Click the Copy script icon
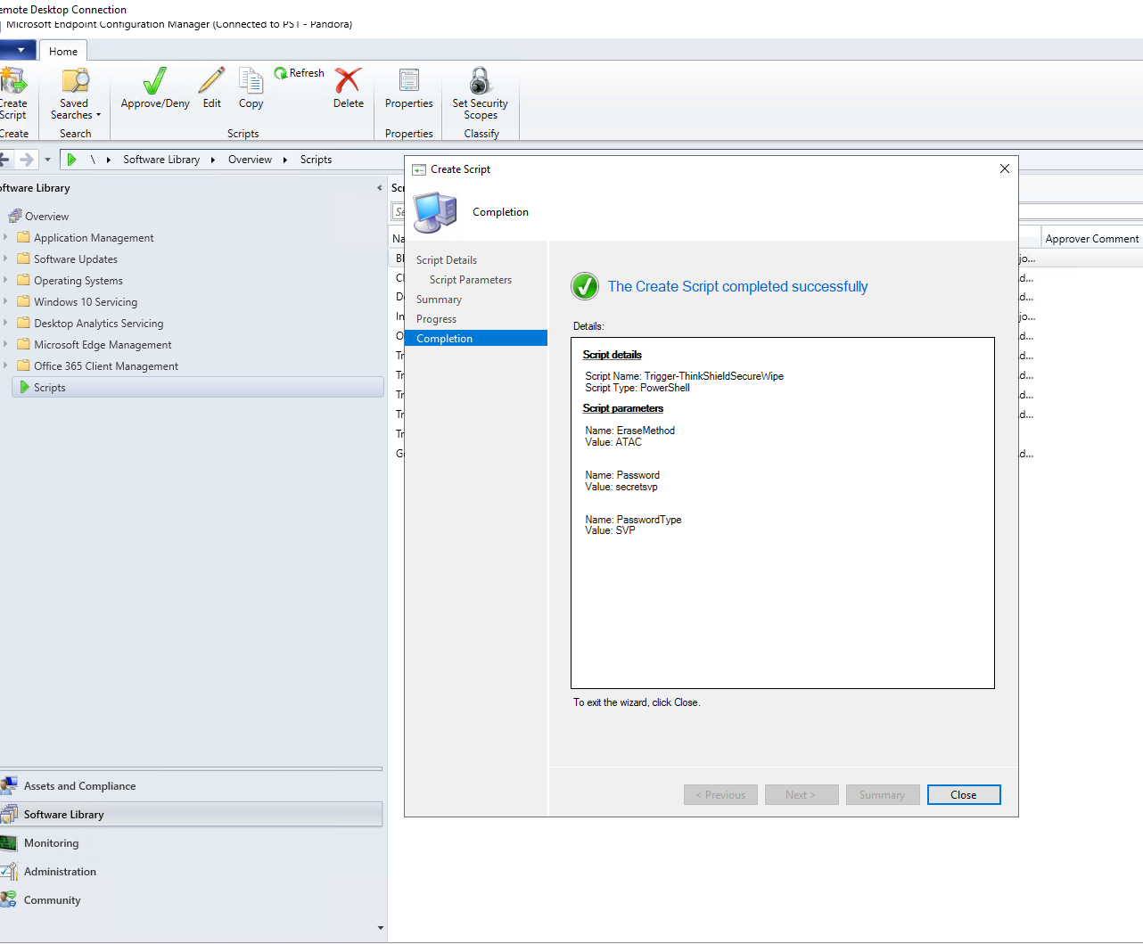 [251, 80]
